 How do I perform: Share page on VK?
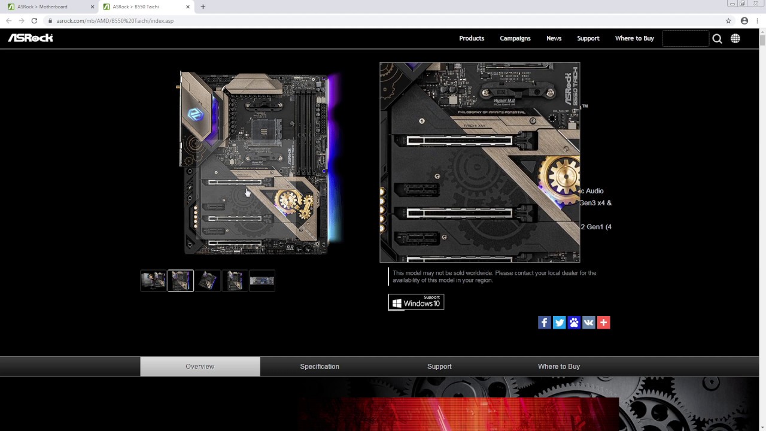coord(589,323)
